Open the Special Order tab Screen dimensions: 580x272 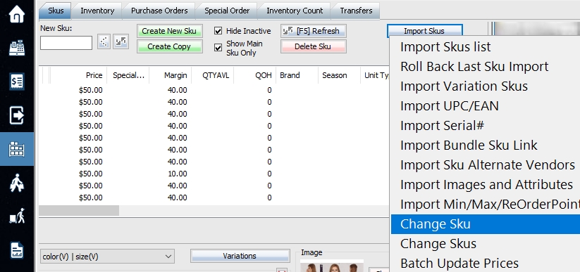pos(227,11)
